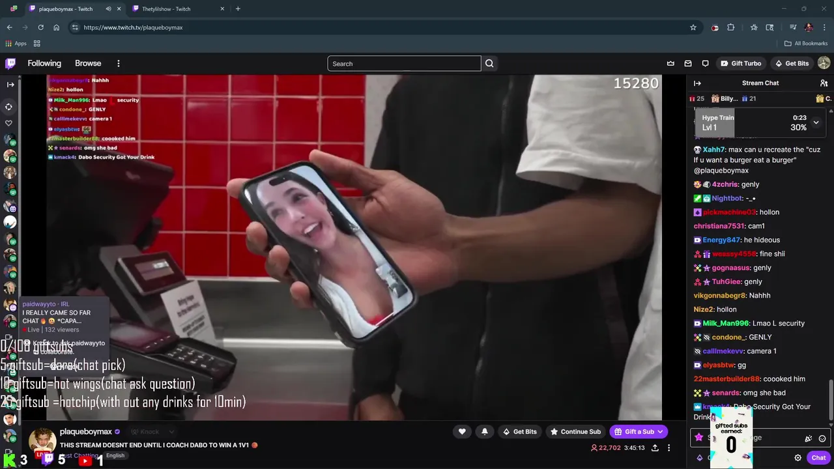Open a new browser tab
This screenshot has width=834, height=469.
tap(238, 9)
